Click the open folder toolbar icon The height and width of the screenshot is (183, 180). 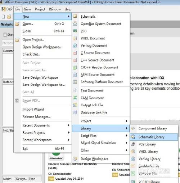[x=9, y=17]
